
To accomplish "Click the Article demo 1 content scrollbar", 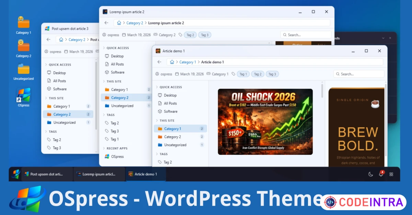I will click(322, 90).
